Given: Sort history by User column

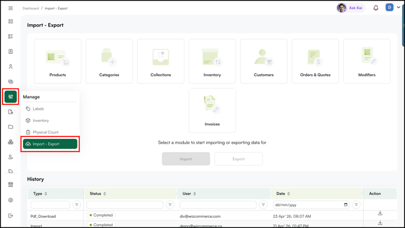Looking at the screenshot, I should (195, 194).
